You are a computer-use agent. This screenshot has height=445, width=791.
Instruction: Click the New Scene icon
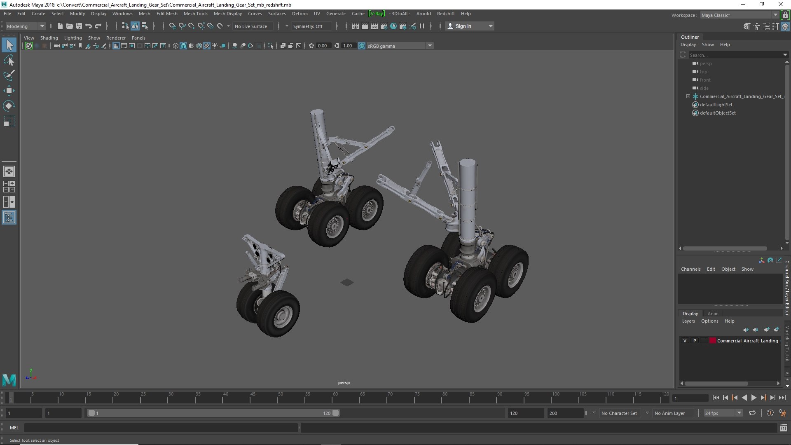[60, 26]
